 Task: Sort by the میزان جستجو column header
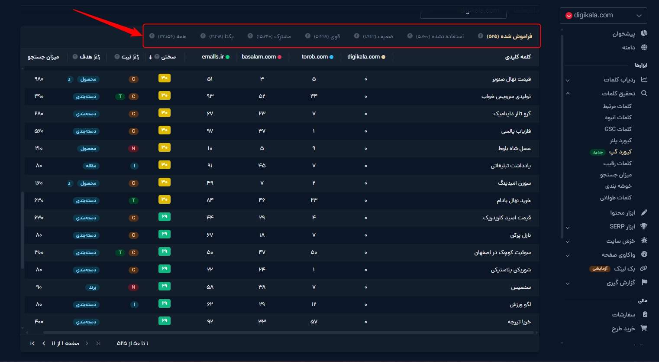(x=43, y=57)
